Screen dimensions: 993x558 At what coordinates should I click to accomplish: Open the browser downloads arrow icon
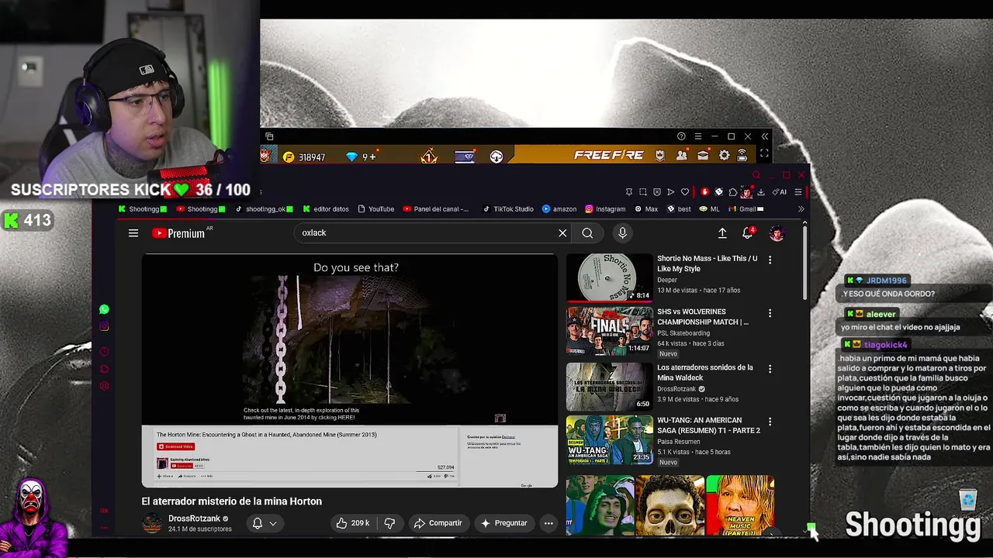coord(761,191)
